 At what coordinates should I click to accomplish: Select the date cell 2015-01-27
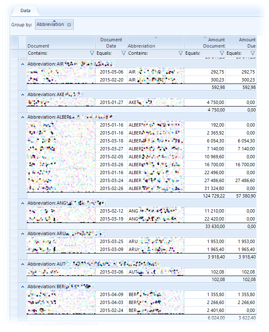click(112, 102)
